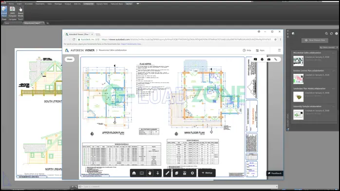The image size is (340, 191).
Task: Open options for Erosion Control Plan view
Action: coord(334,71)
